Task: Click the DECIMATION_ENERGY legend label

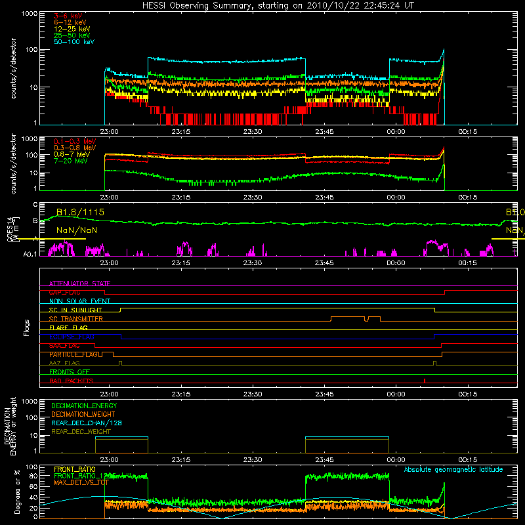Action: pyautogui.click(x=84, y=406)
